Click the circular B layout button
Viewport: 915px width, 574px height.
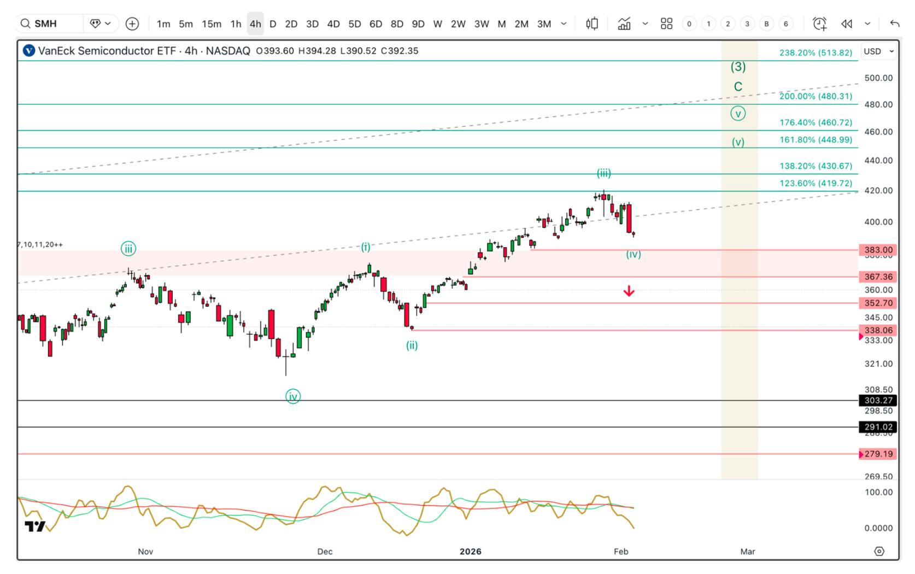click(766, 24)
